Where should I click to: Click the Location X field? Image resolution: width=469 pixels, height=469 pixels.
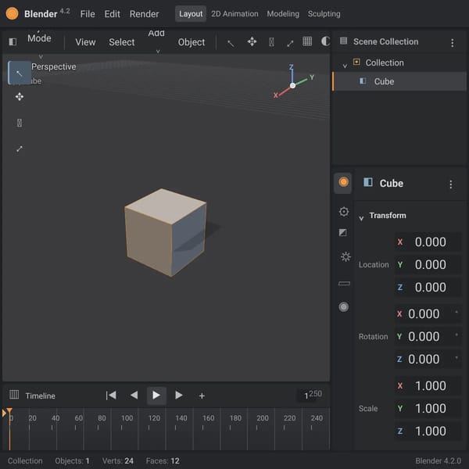428,242
